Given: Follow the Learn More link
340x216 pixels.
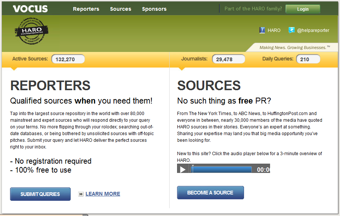Looking at the screenshot, I should 103,194.
